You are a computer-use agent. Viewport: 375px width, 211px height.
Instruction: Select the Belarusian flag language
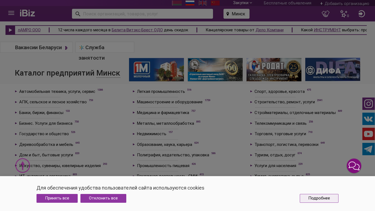[x=177, y=3]
